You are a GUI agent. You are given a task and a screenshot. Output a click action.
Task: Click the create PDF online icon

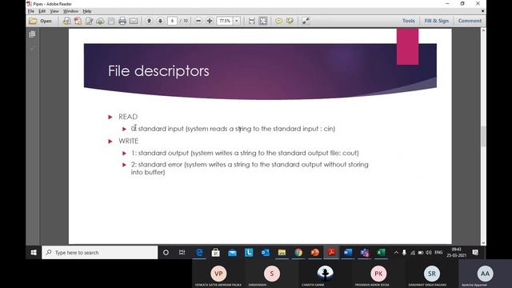[66, 21]
